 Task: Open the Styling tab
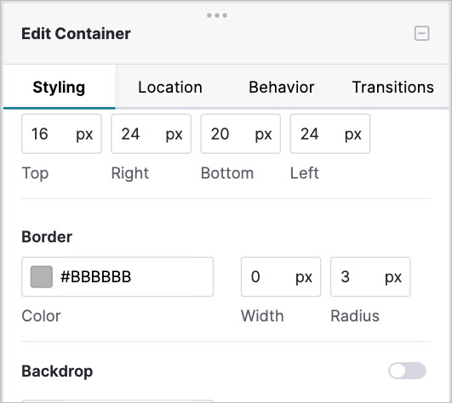59,87
